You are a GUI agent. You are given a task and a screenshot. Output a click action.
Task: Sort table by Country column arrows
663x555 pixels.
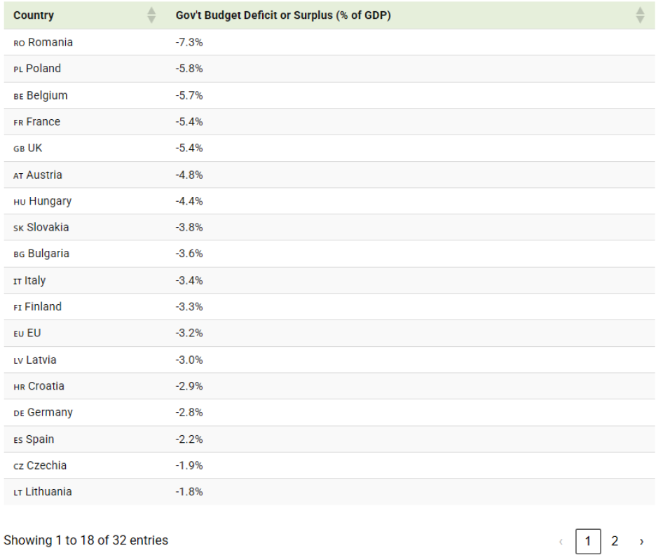tap(151, 15)
